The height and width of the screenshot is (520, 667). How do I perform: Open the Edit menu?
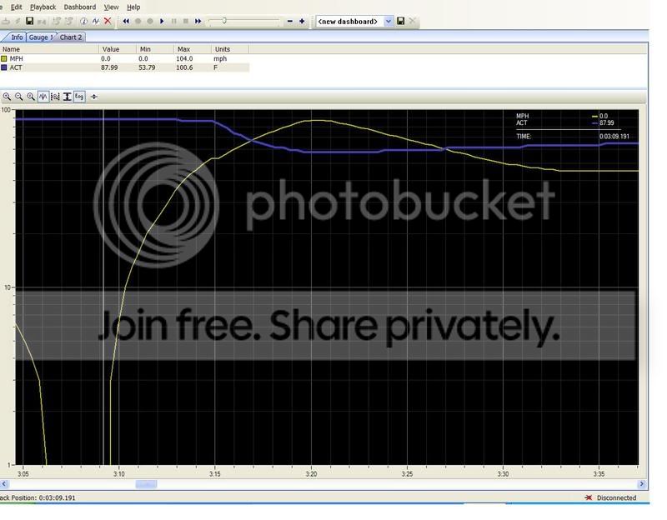(16, 7)
